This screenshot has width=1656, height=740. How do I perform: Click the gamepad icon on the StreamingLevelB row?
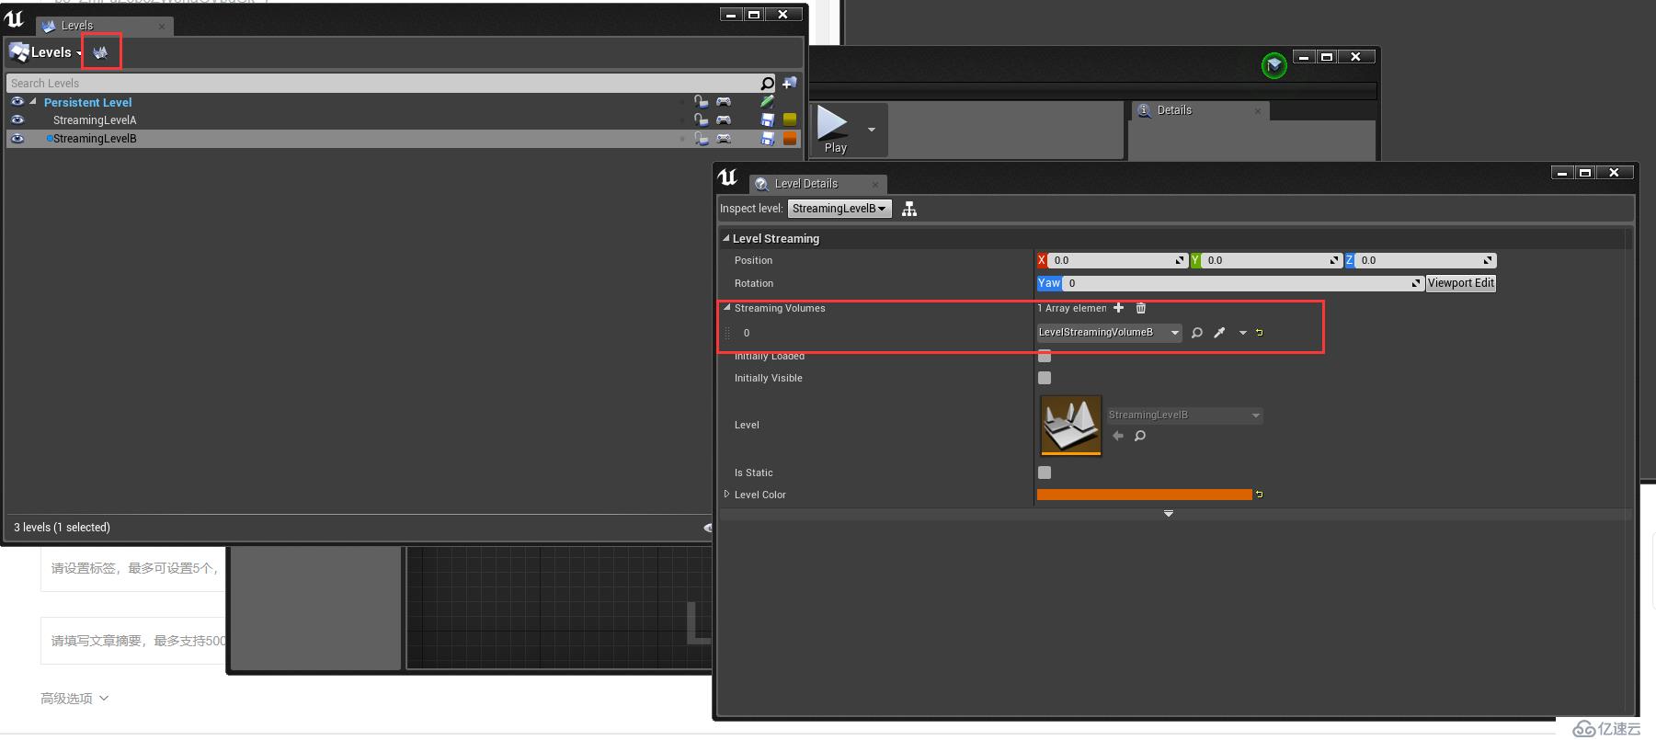(725, 139)
